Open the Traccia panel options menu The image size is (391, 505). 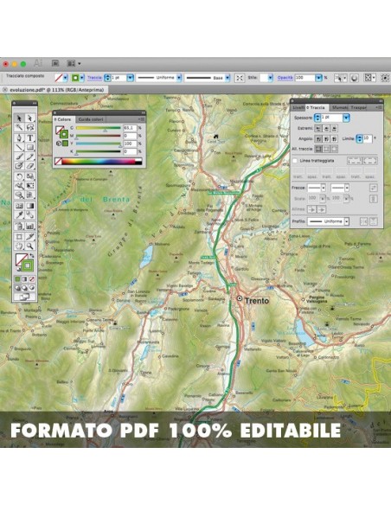[x=379, y=107]
